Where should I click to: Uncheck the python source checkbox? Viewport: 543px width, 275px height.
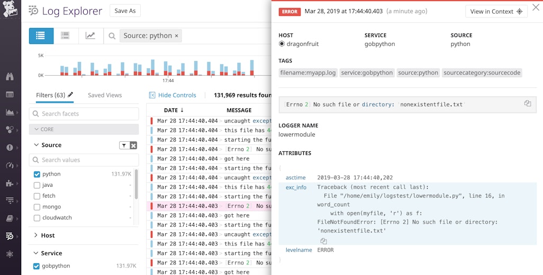click(37, 175)
